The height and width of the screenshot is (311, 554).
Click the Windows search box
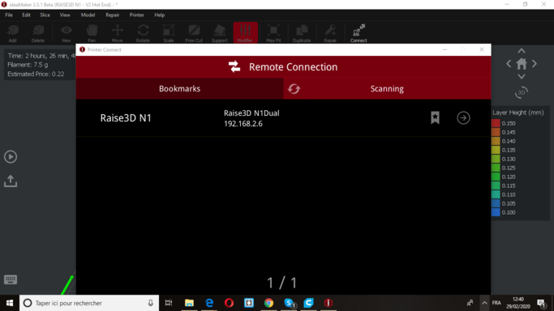(89, 303)
